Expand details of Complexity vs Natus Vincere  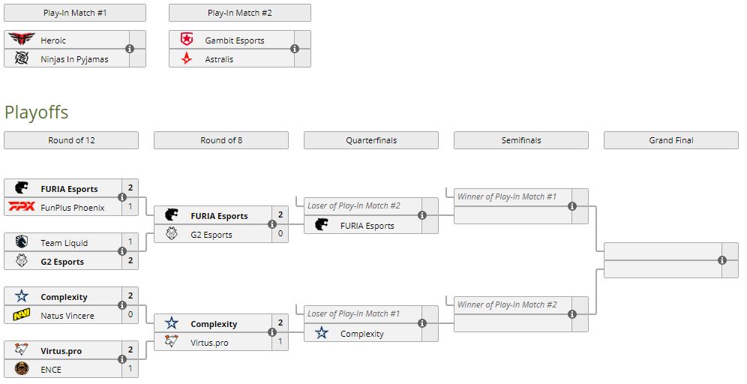pos(122,305)
